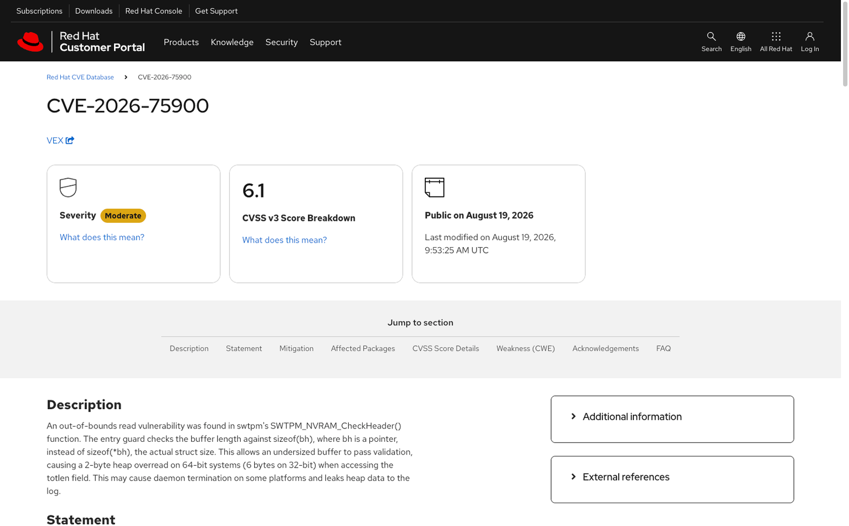Click the Get Support link
Screen dimensions: 849x526
216,11
